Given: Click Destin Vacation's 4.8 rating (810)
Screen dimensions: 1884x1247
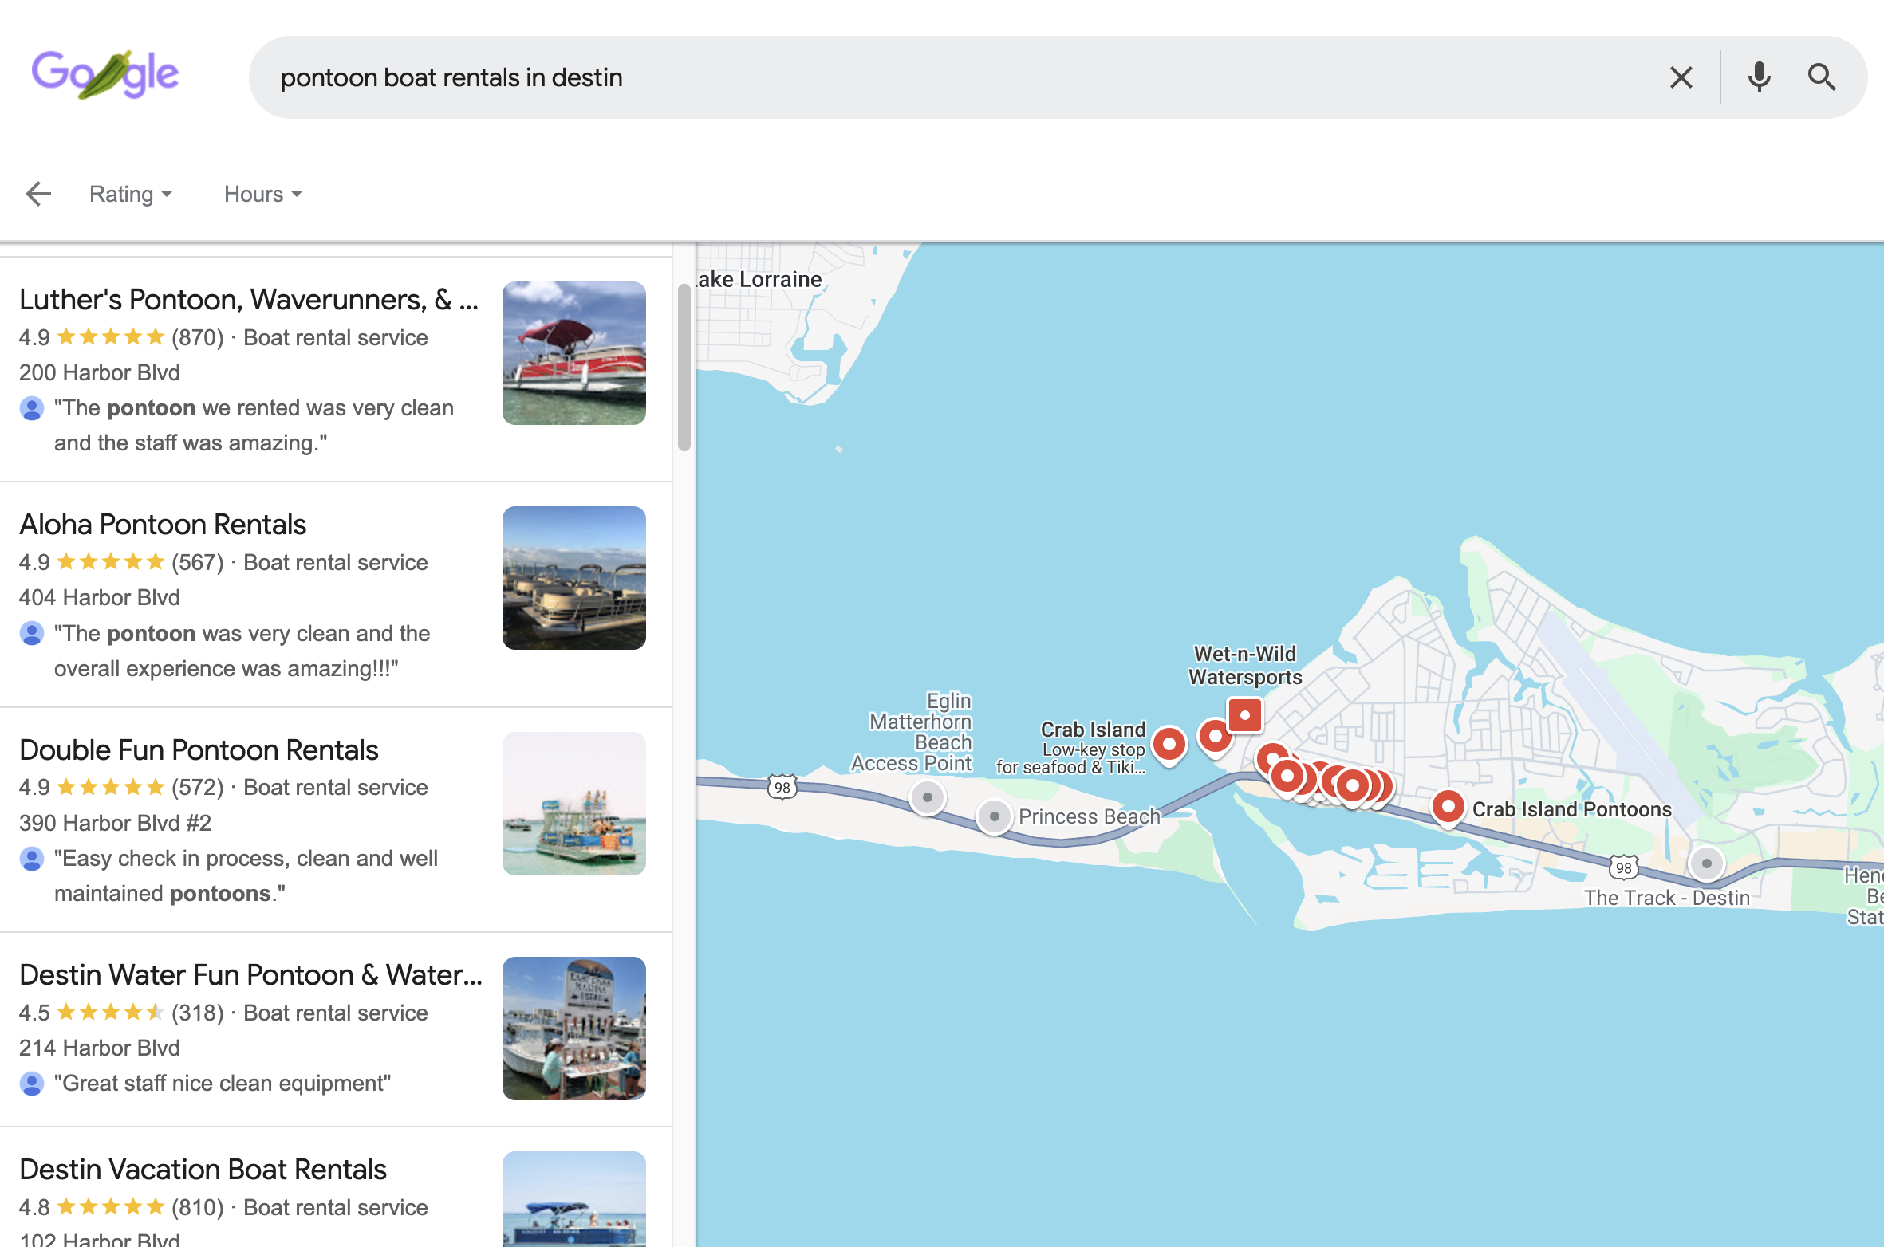Looking at the screenshot, I should 121,1207.
